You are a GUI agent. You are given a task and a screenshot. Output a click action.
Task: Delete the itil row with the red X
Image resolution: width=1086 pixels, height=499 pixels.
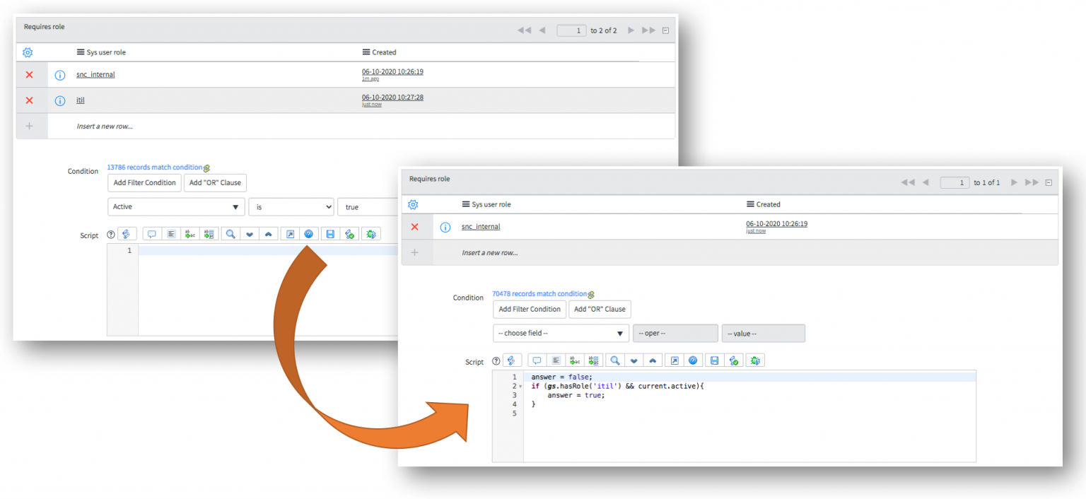coord(28,100)
